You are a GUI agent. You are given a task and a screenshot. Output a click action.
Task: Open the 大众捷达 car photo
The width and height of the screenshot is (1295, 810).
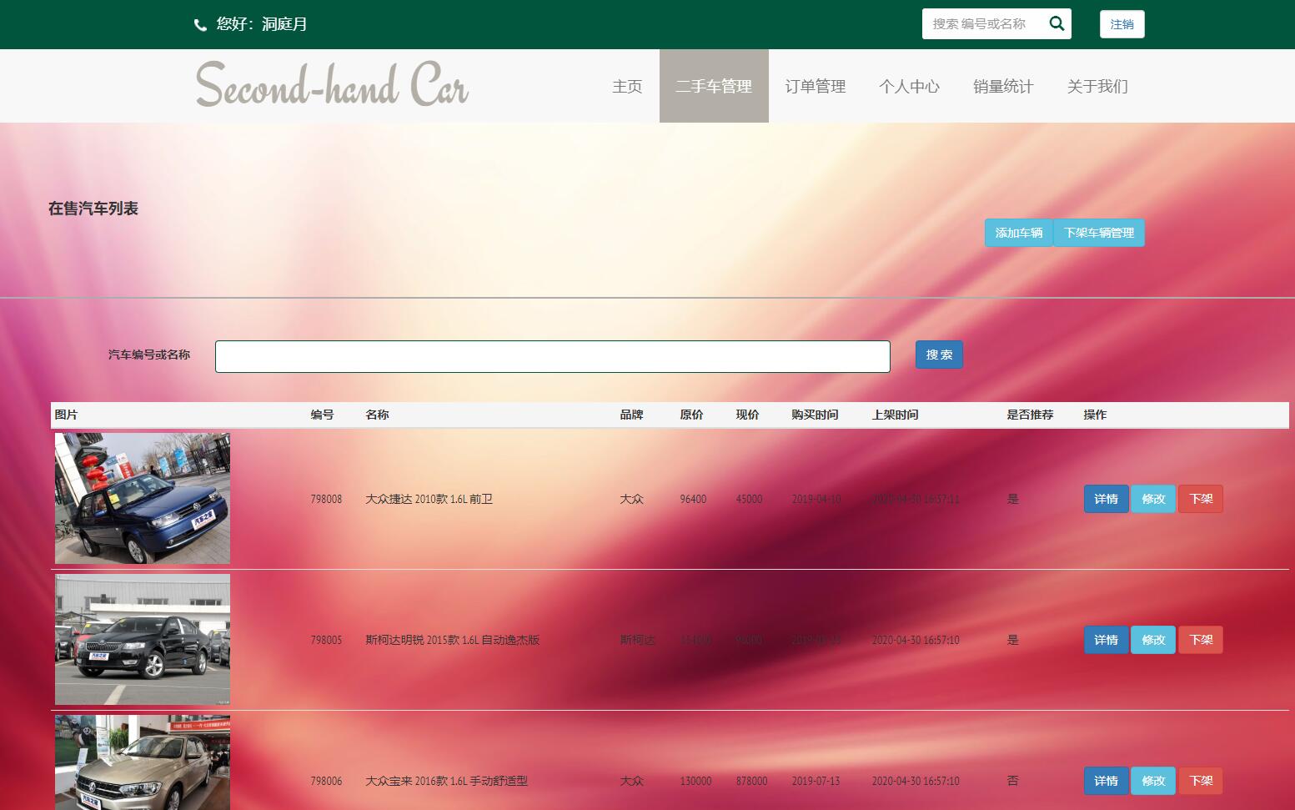tap(143, 498)
